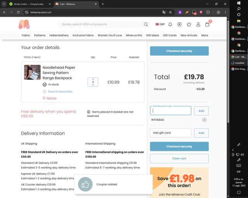
Task: Focus the Add gift card field
Action: tap(170, 133)
